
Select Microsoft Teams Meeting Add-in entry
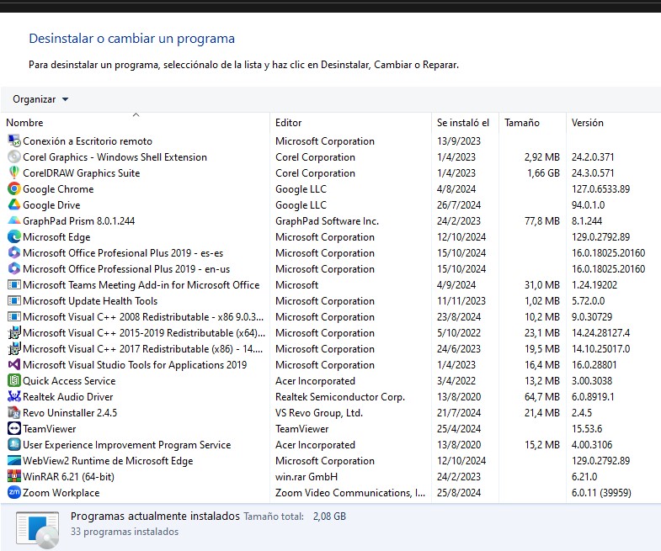pos(141,285)
